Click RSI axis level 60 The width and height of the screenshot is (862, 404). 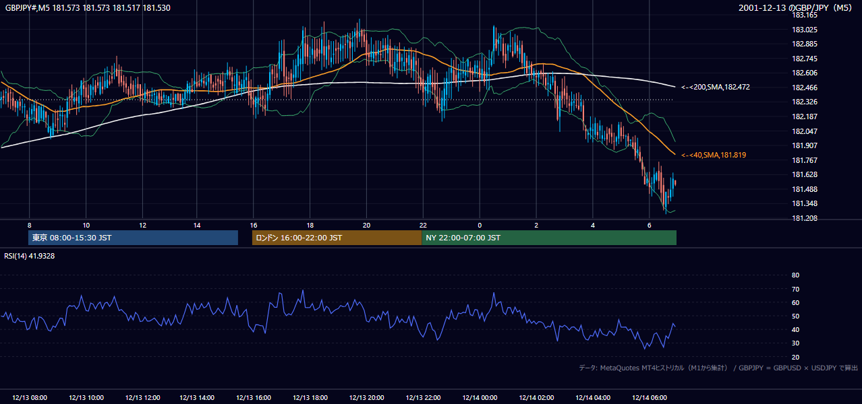click(795, 302)
